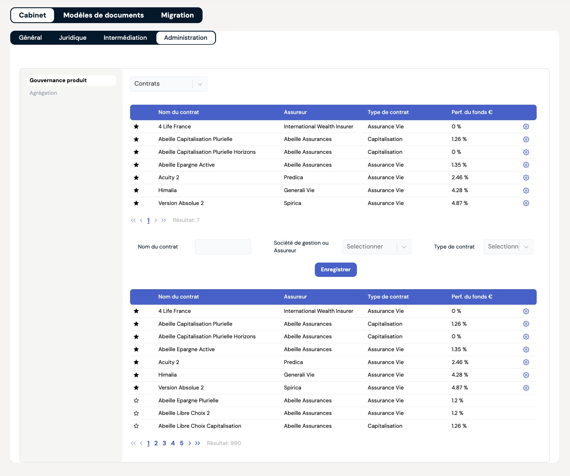Image resolution: width=570 pixels, height=476 pixels.
Task: Open settings gear for 4 Life France in top table
Action: (526, 127)
